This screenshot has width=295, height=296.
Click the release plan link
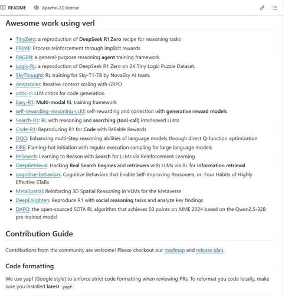point(209,251)
